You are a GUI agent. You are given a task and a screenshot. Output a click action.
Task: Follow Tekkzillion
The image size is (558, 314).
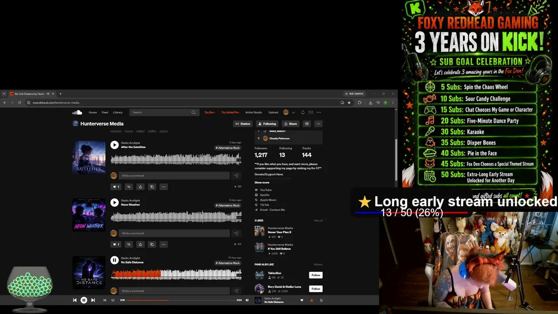tap(316, 275)
